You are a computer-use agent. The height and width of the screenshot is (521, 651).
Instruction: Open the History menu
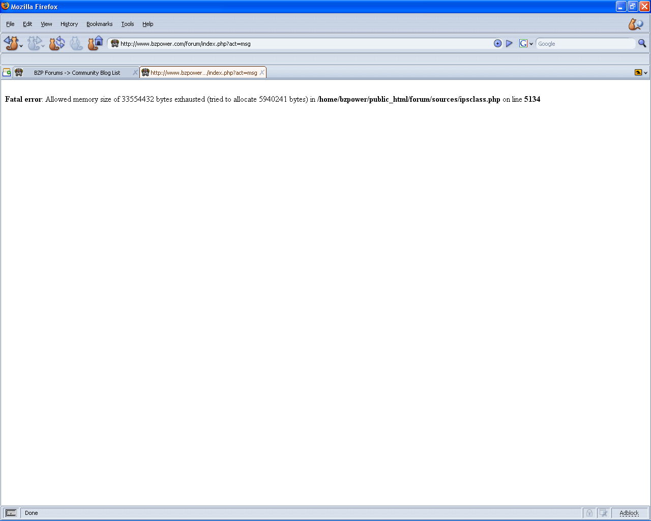point(69,24)
